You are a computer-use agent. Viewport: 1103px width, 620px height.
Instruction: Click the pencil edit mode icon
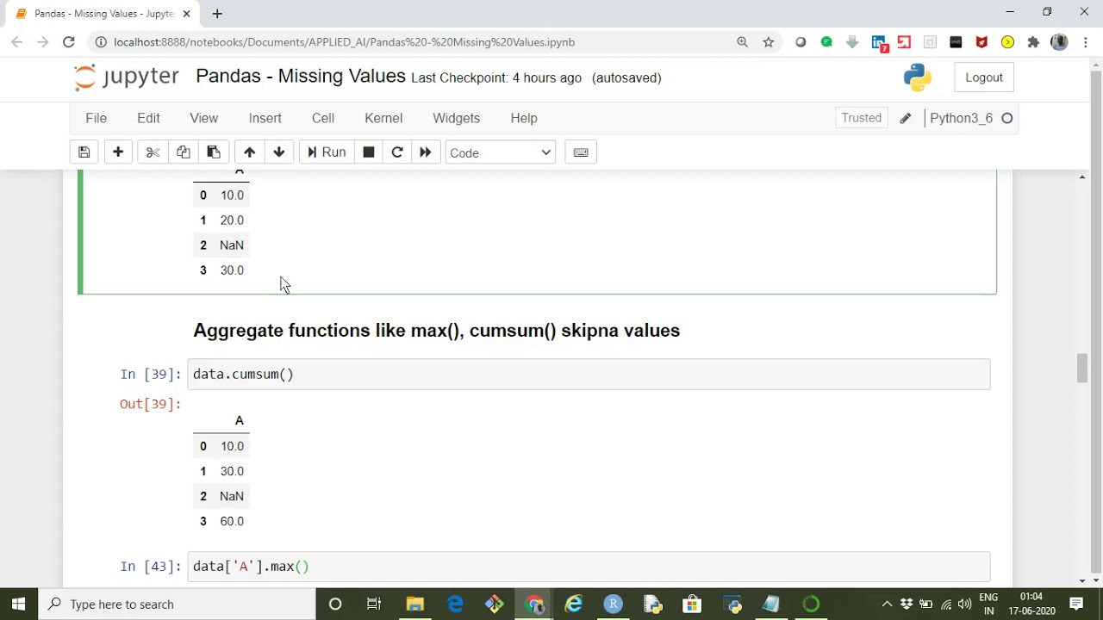[x=905, y=118]
